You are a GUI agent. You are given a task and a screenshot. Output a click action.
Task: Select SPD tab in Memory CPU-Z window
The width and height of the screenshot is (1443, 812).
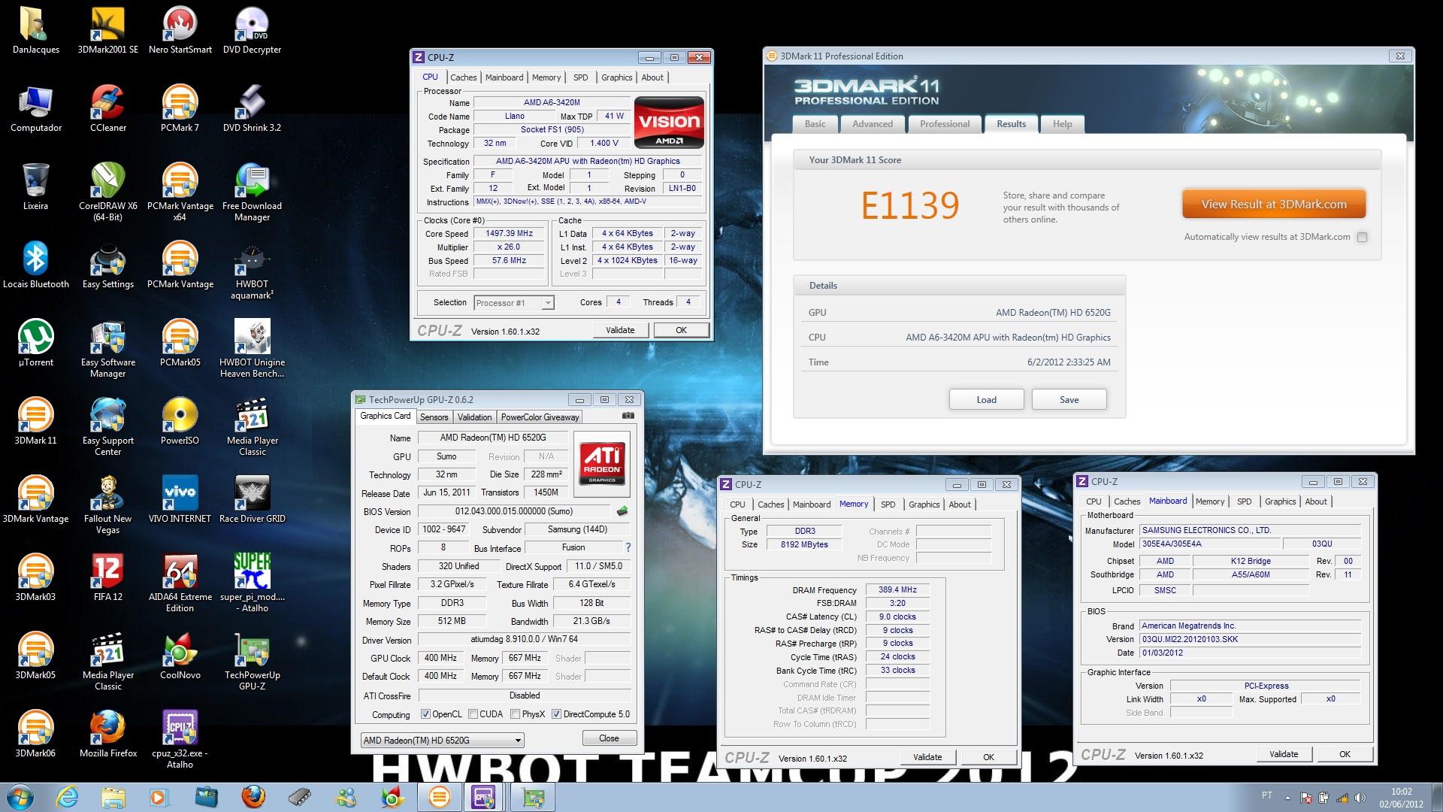point(888,504)
